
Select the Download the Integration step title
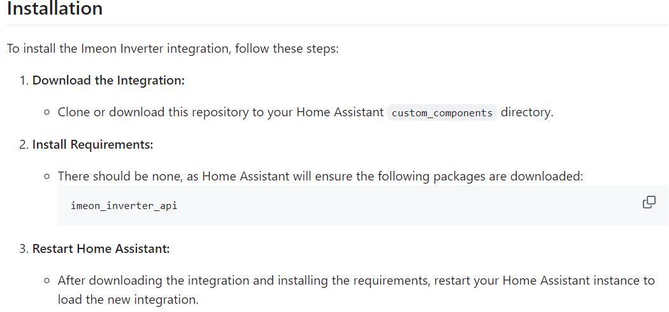(108, 81)
